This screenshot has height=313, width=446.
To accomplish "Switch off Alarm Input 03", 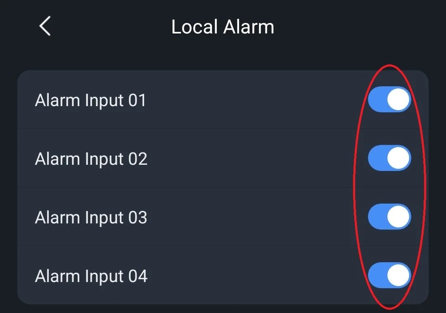I will (x=389, y=216).
